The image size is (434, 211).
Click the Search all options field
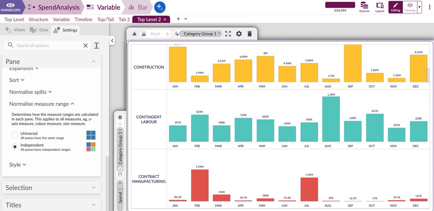[x=47, y=46]
